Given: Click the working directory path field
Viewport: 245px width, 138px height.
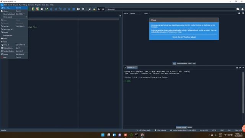Looking at the screenshot, I should point(170,9).
